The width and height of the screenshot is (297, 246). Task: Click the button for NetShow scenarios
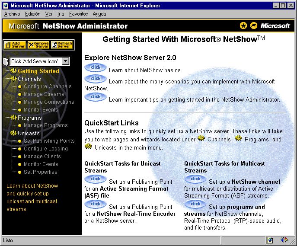[96, 79]
